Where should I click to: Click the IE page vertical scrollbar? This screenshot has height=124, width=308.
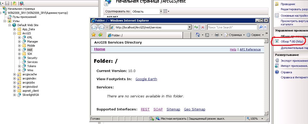(x=266, y=77)
